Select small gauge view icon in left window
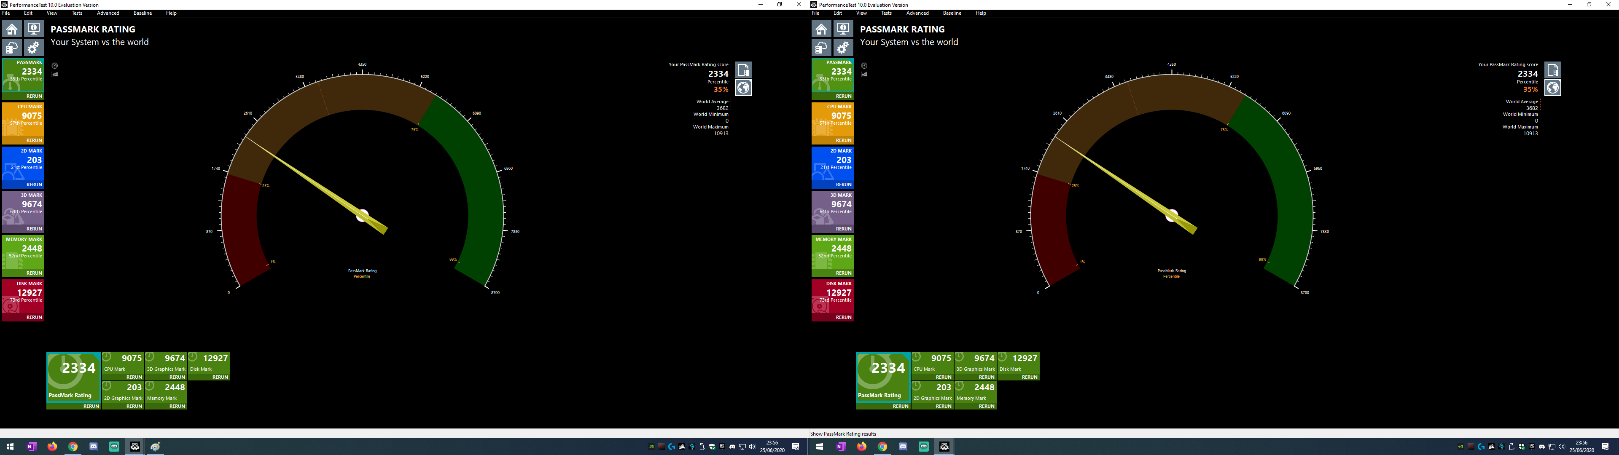This screenshot has width=1619, height=455. coord(55,66)
